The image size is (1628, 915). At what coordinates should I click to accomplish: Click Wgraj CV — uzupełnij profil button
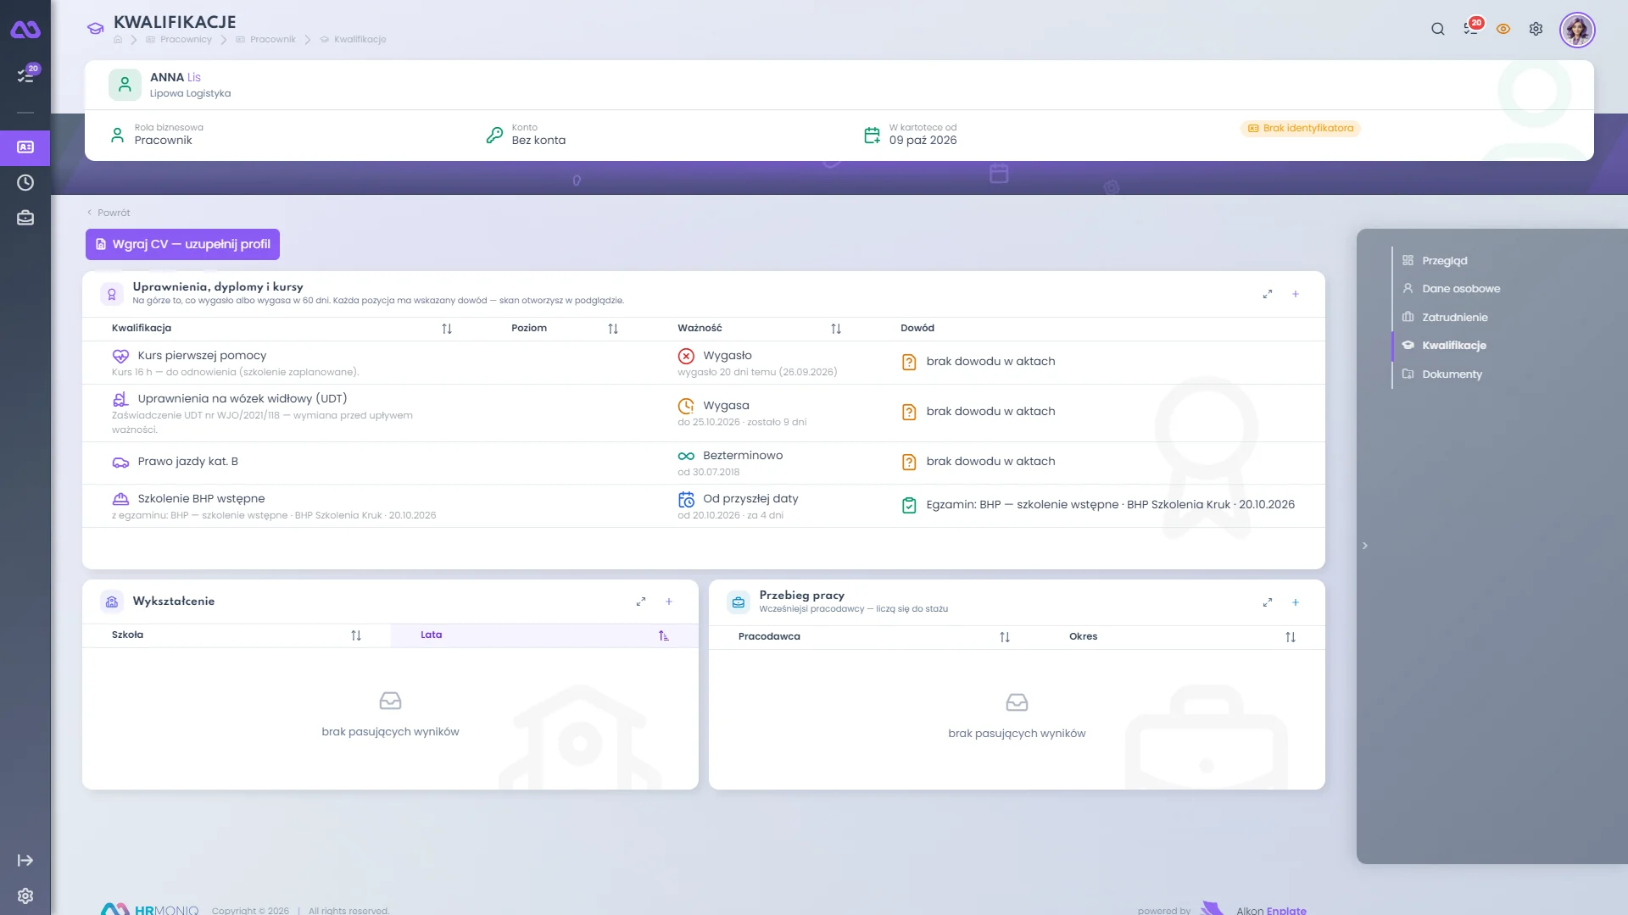click(x=182, y=244)
